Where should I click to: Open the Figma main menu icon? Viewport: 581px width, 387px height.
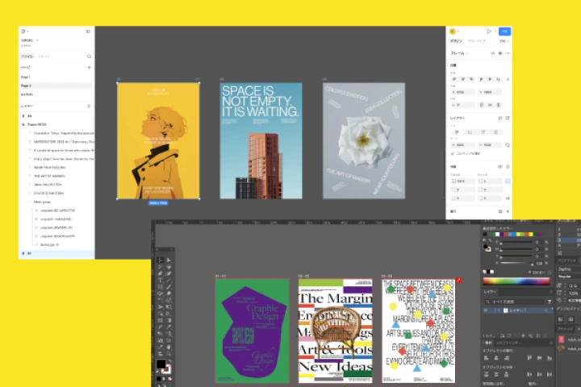(x=23, y=31)
